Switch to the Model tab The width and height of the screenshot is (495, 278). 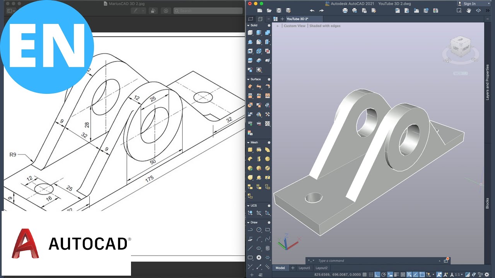coord(280,268)
